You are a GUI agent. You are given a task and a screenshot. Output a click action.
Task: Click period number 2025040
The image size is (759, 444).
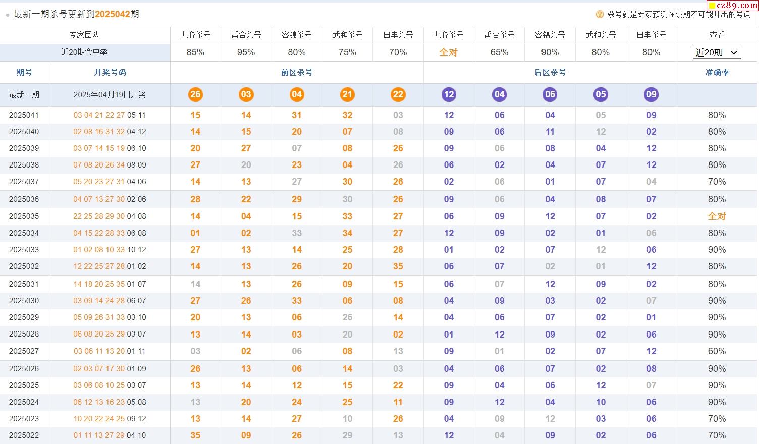[24, 132]
